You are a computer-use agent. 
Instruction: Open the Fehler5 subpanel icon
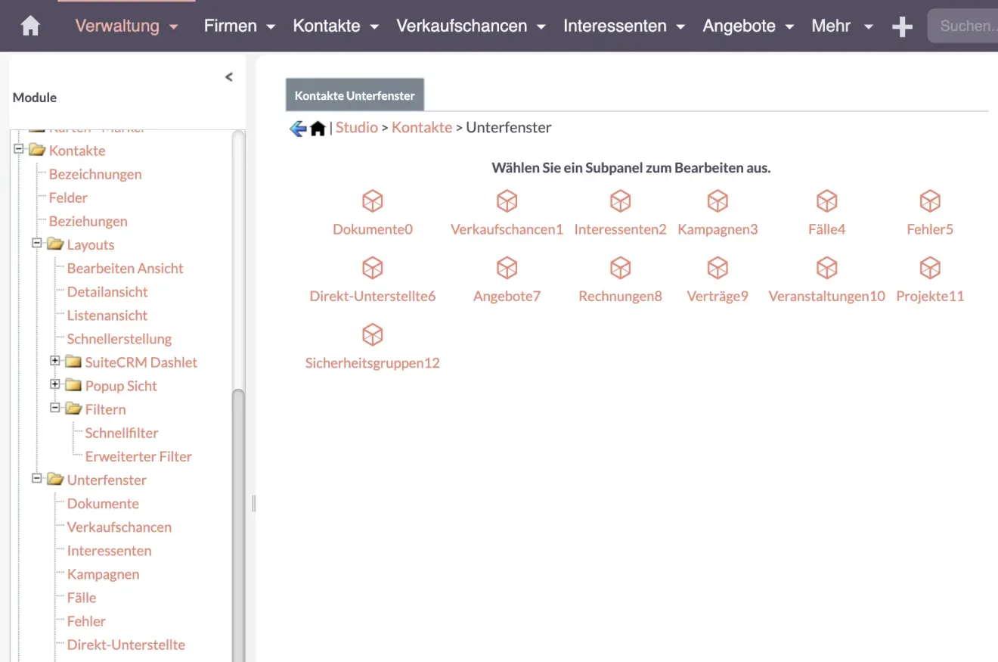[929, 201]
